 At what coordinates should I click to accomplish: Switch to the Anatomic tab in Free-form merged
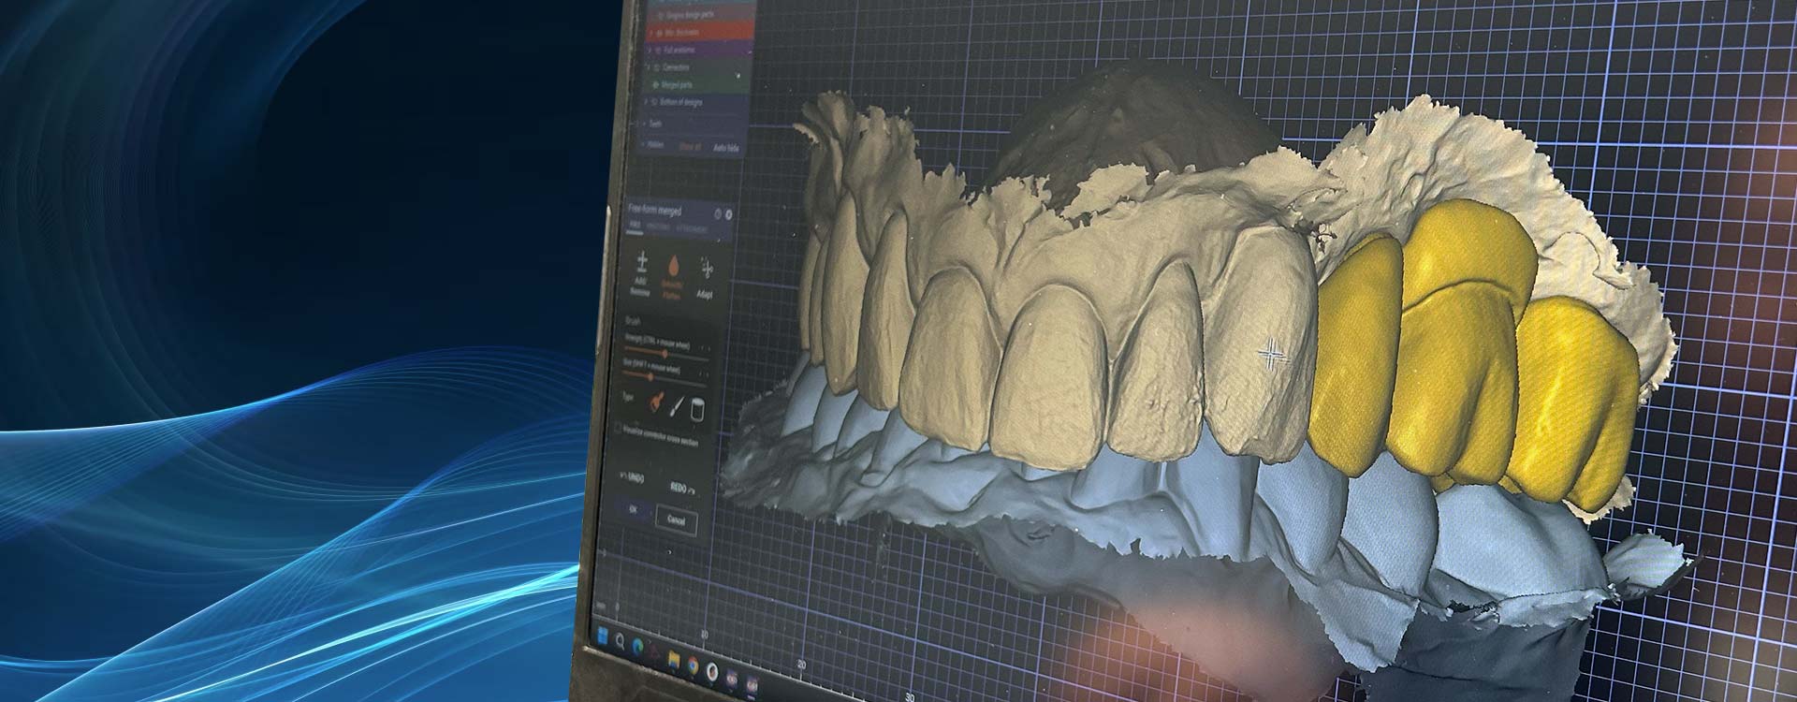click(x=659, y=227)
